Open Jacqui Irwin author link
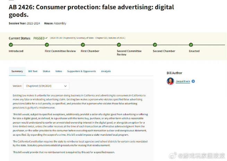The width and height of the screenshot is (227, 161). 183,81
